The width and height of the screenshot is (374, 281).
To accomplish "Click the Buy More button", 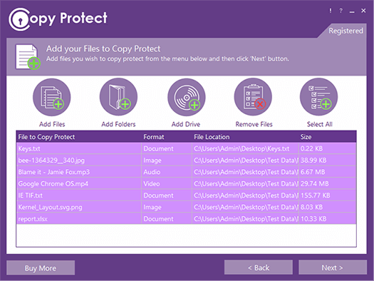I will [41, 268].
